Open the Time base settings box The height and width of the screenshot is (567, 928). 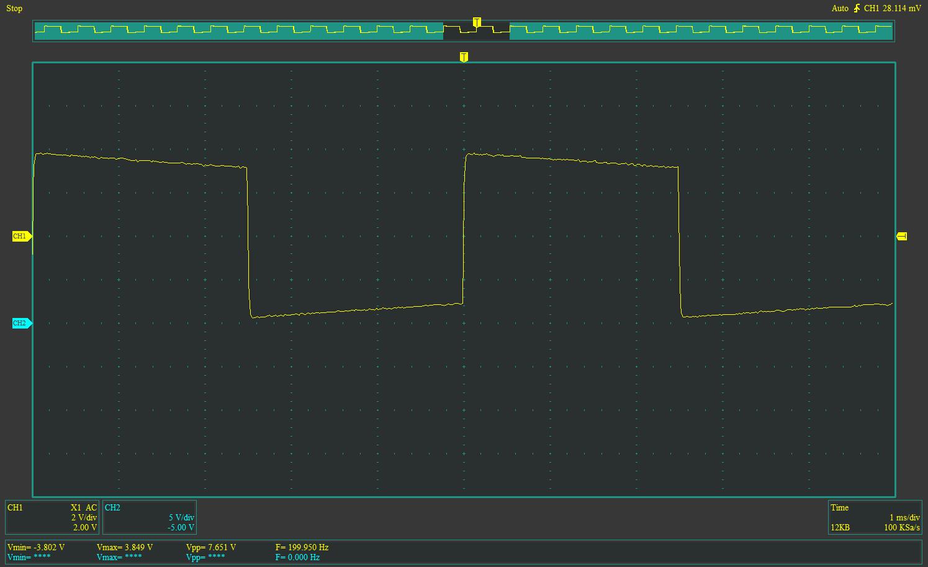(875, 517)
